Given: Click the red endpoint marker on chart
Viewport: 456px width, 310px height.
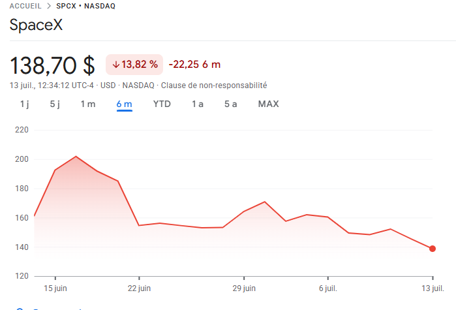Looking at the screenshot, I should click(433, 249).
